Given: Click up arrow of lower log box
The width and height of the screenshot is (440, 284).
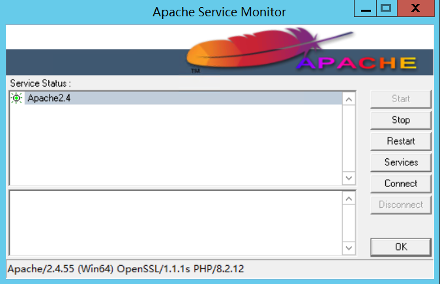Looking at the screenshot, I should point(349,198).
